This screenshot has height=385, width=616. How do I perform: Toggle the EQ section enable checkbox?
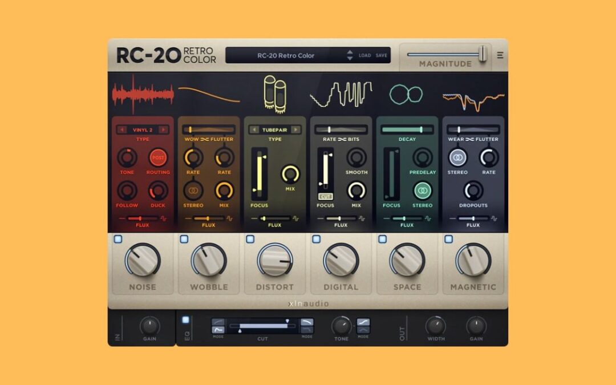pos(186,320)
